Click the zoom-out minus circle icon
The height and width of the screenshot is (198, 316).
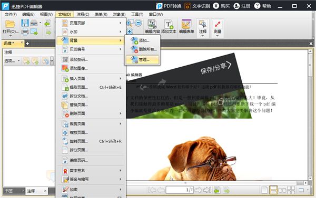point(138,23)
